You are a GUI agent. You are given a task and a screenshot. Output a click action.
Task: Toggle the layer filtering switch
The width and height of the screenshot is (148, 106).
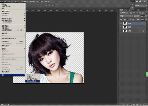(x=147, y=13)
